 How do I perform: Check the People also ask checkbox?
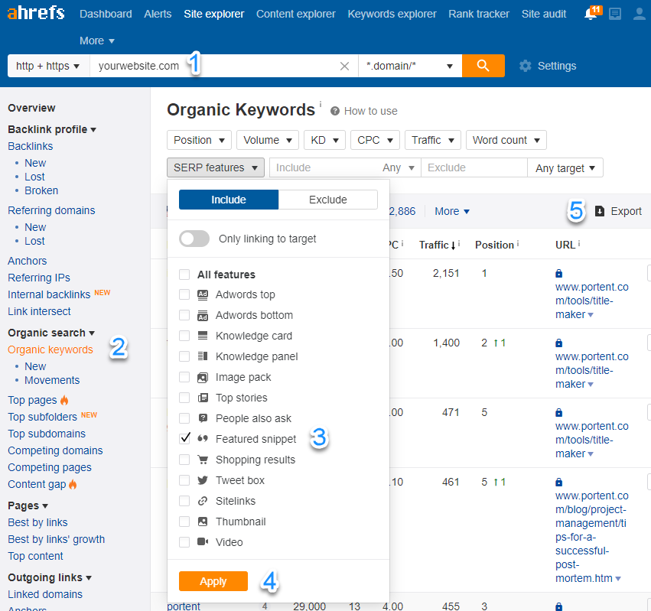pos(184,418)
